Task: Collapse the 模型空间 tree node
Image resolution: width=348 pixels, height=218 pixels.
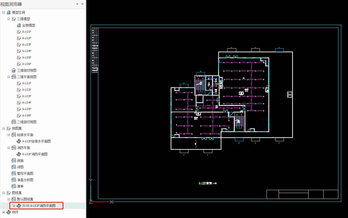Action: (3, 12)
